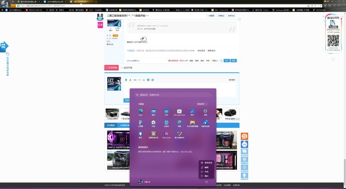Click the first button in thread title bar
The height and width of the screenshot is (189, 346).
tap(211, 16)
